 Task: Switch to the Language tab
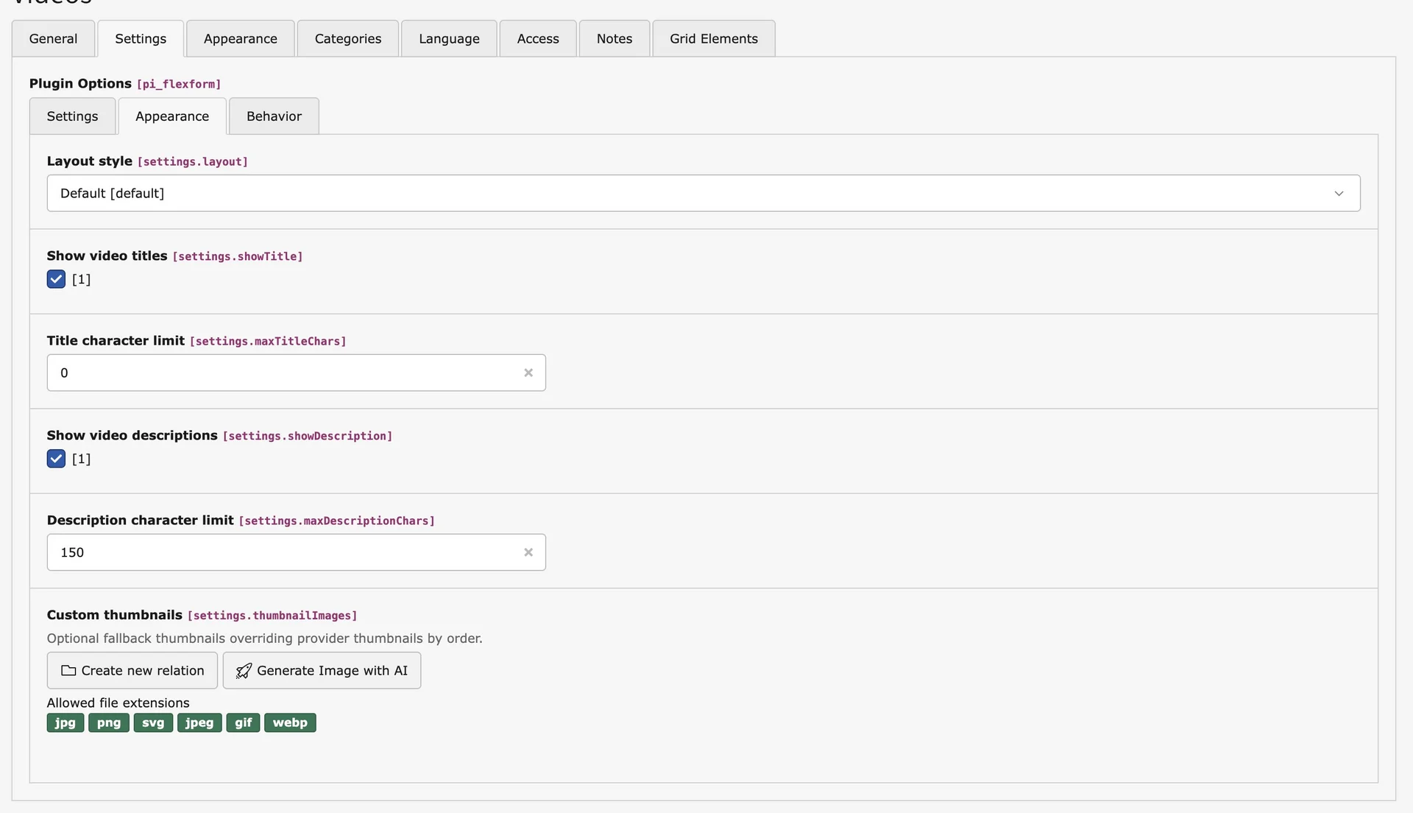(x=448, y=38)
